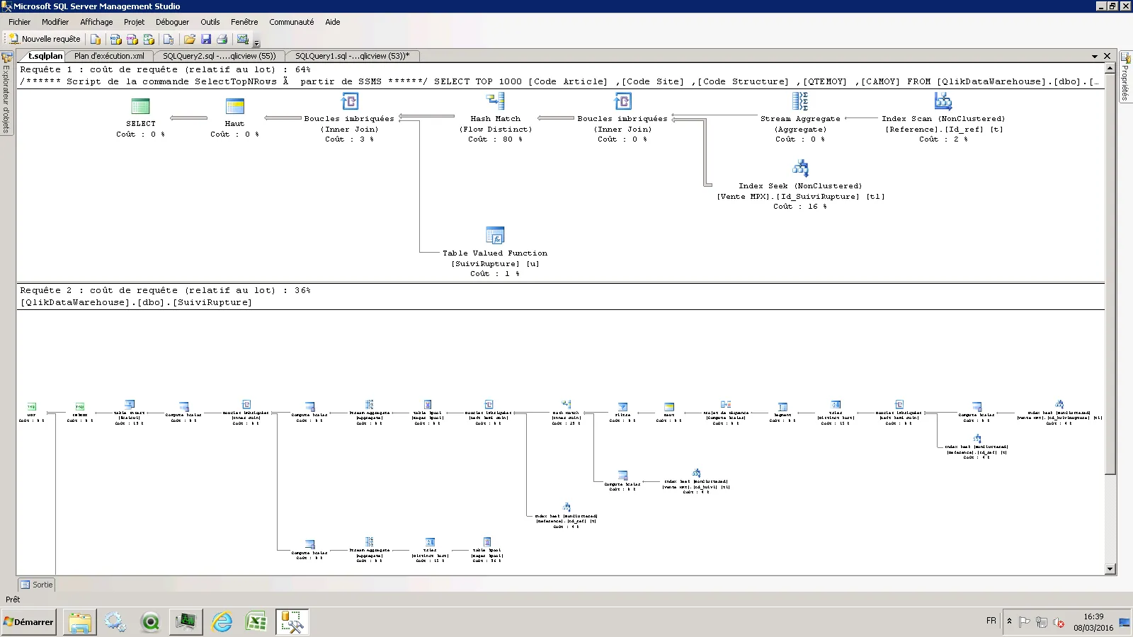The height and width of the screenshot is (637, 1133).
Task: Create a new SQL Server Compact query
Action: point(169,39)
